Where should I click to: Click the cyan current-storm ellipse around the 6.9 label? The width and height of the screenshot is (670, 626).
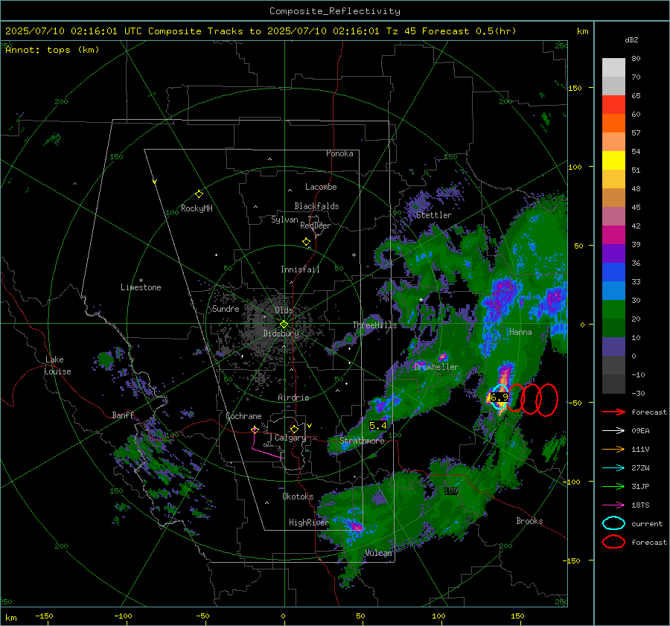click(x=499, y=397)
